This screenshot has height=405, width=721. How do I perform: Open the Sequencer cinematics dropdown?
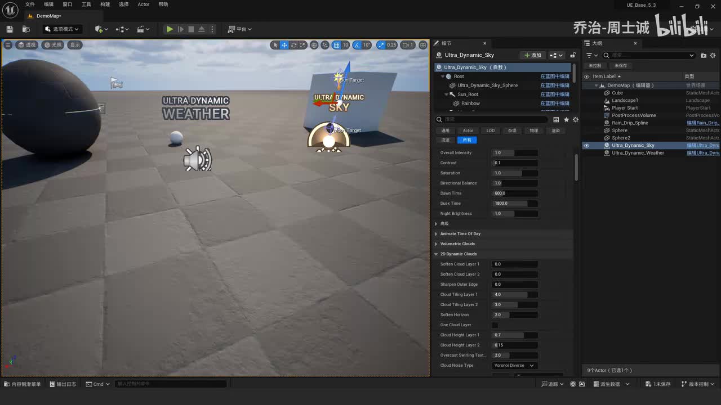point(144,29)
